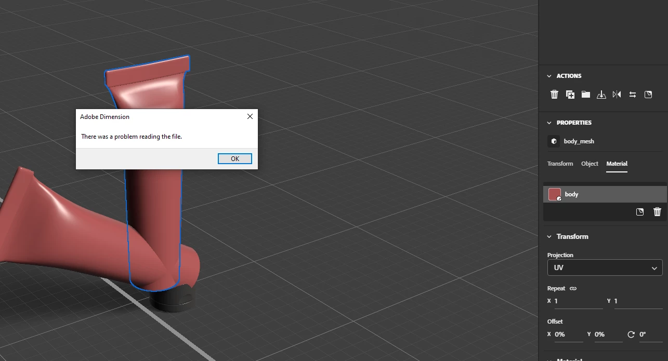
Task: Delete the body material with trash icon
Action: pyautogui.click(x=657, y=212)
